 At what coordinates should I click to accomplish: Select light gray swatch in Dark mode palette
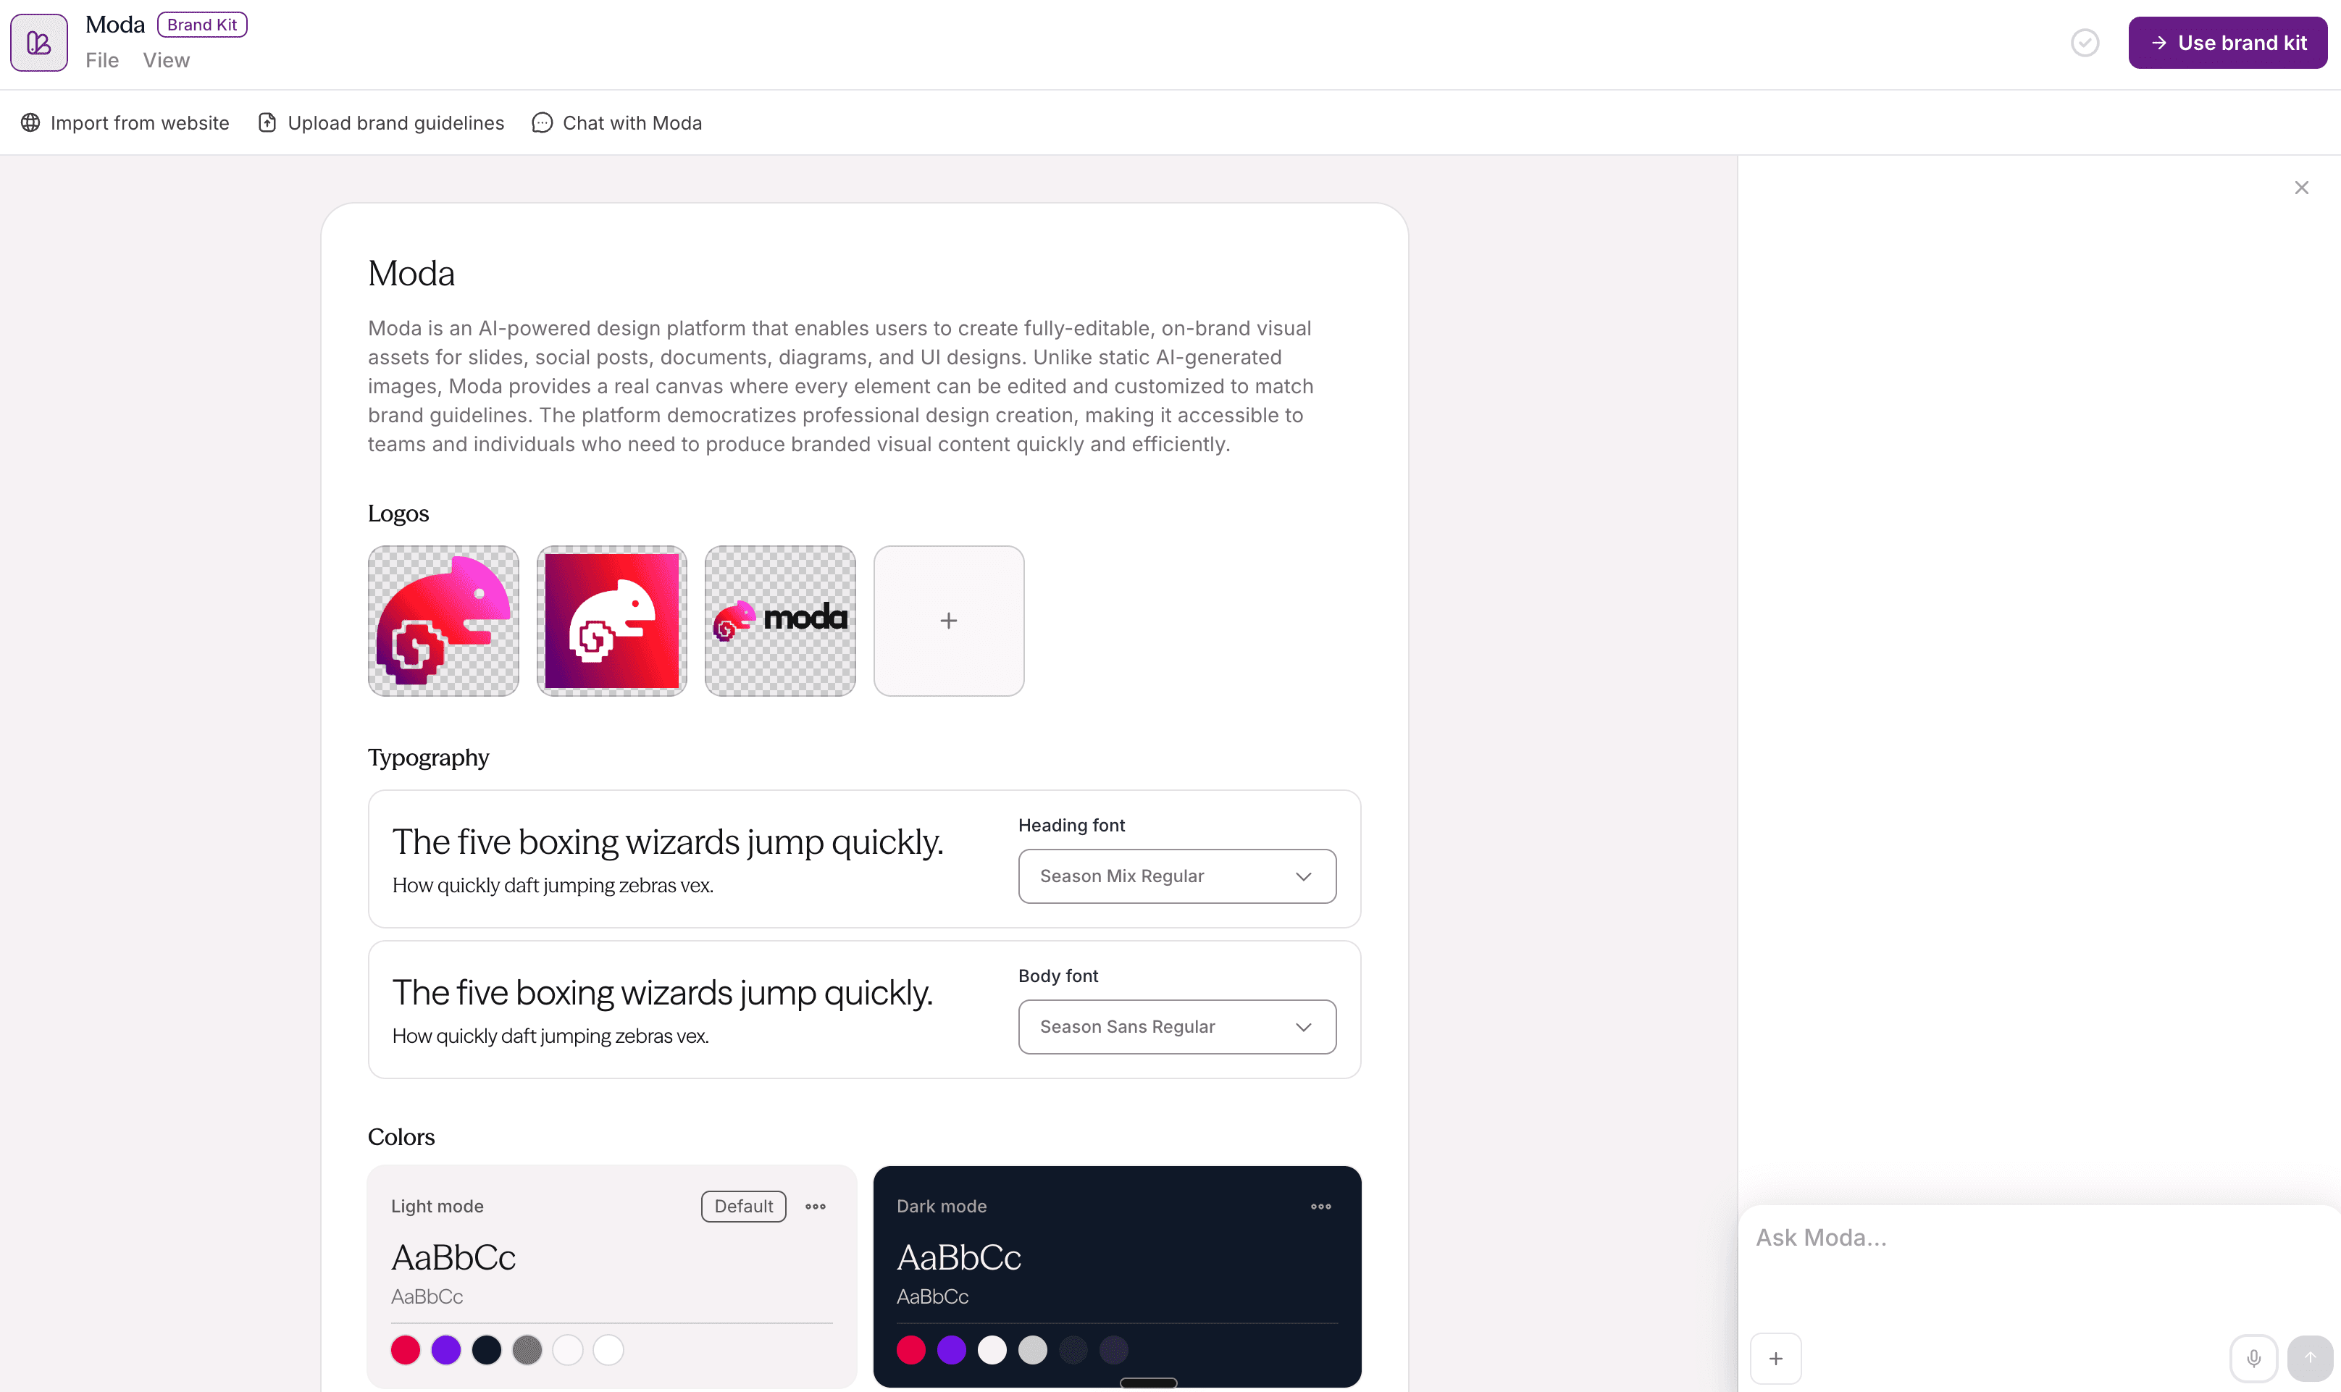(1033, 1350)
